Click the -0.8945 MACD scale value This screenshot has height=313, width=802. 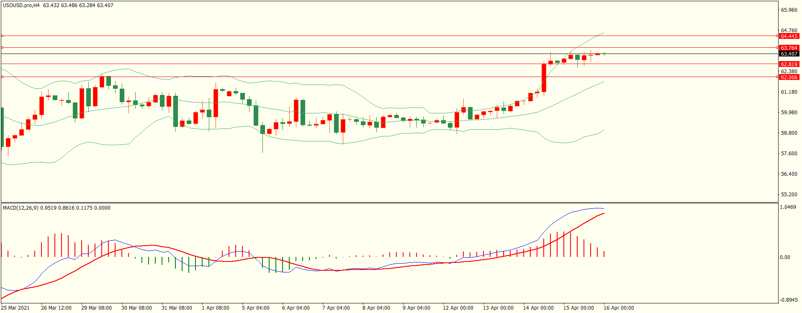tap(788, 300)
